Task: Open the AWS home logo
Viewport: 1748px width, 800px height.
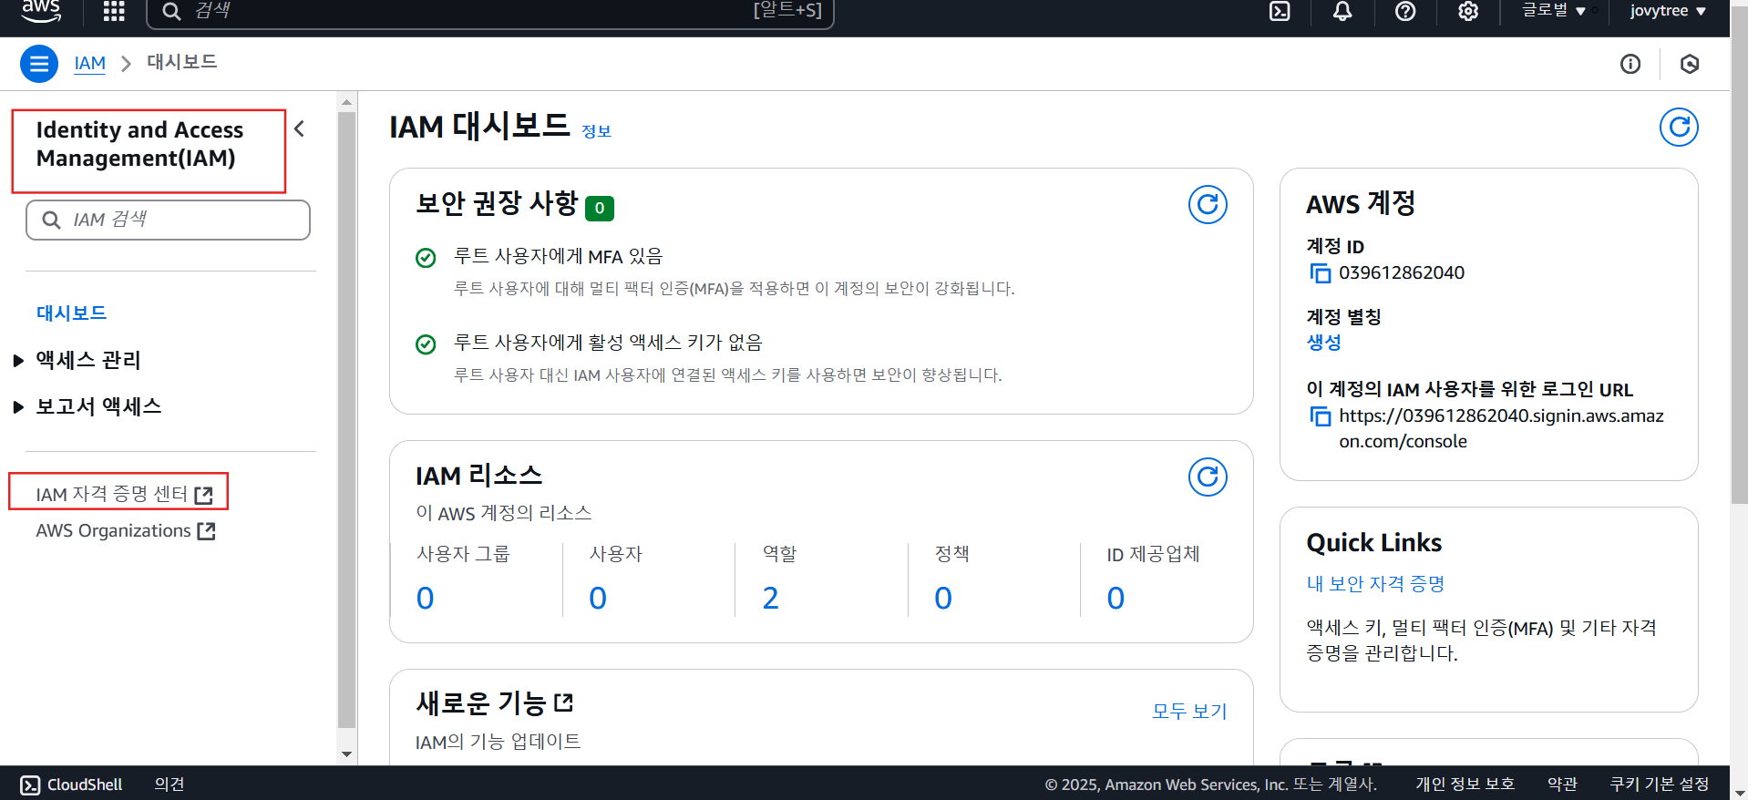Action: (41, 11)
